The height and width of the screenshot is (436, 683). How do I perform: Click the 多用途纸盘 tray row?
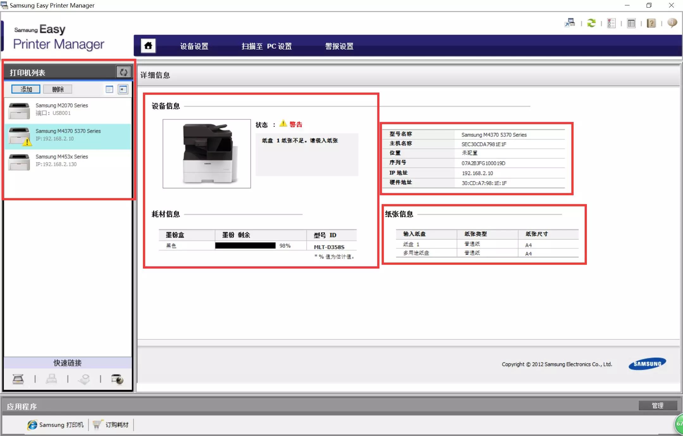(487, 253)
